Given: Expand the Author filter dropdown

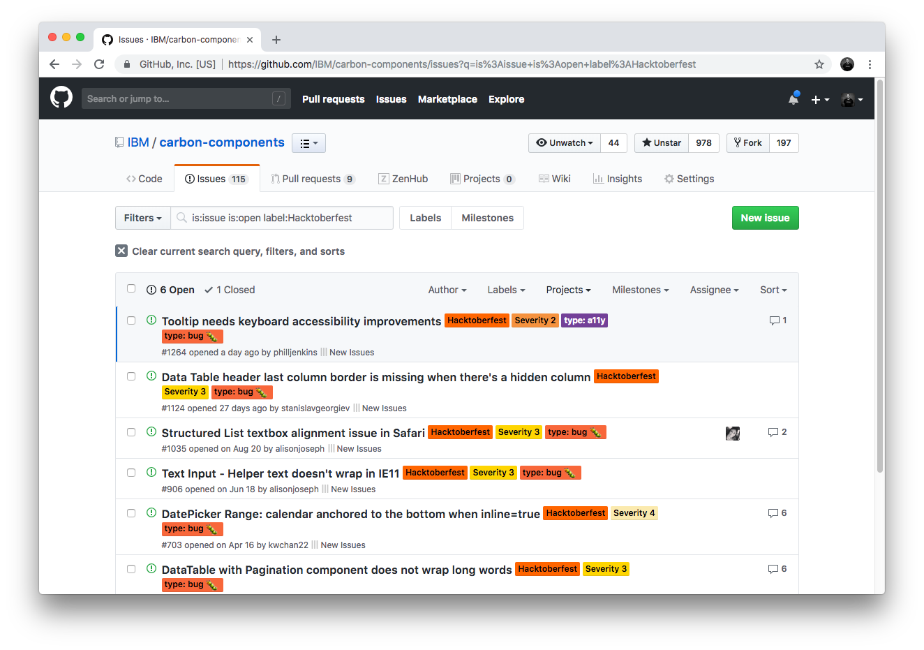Looking at the screenshot, I should 447,290.
